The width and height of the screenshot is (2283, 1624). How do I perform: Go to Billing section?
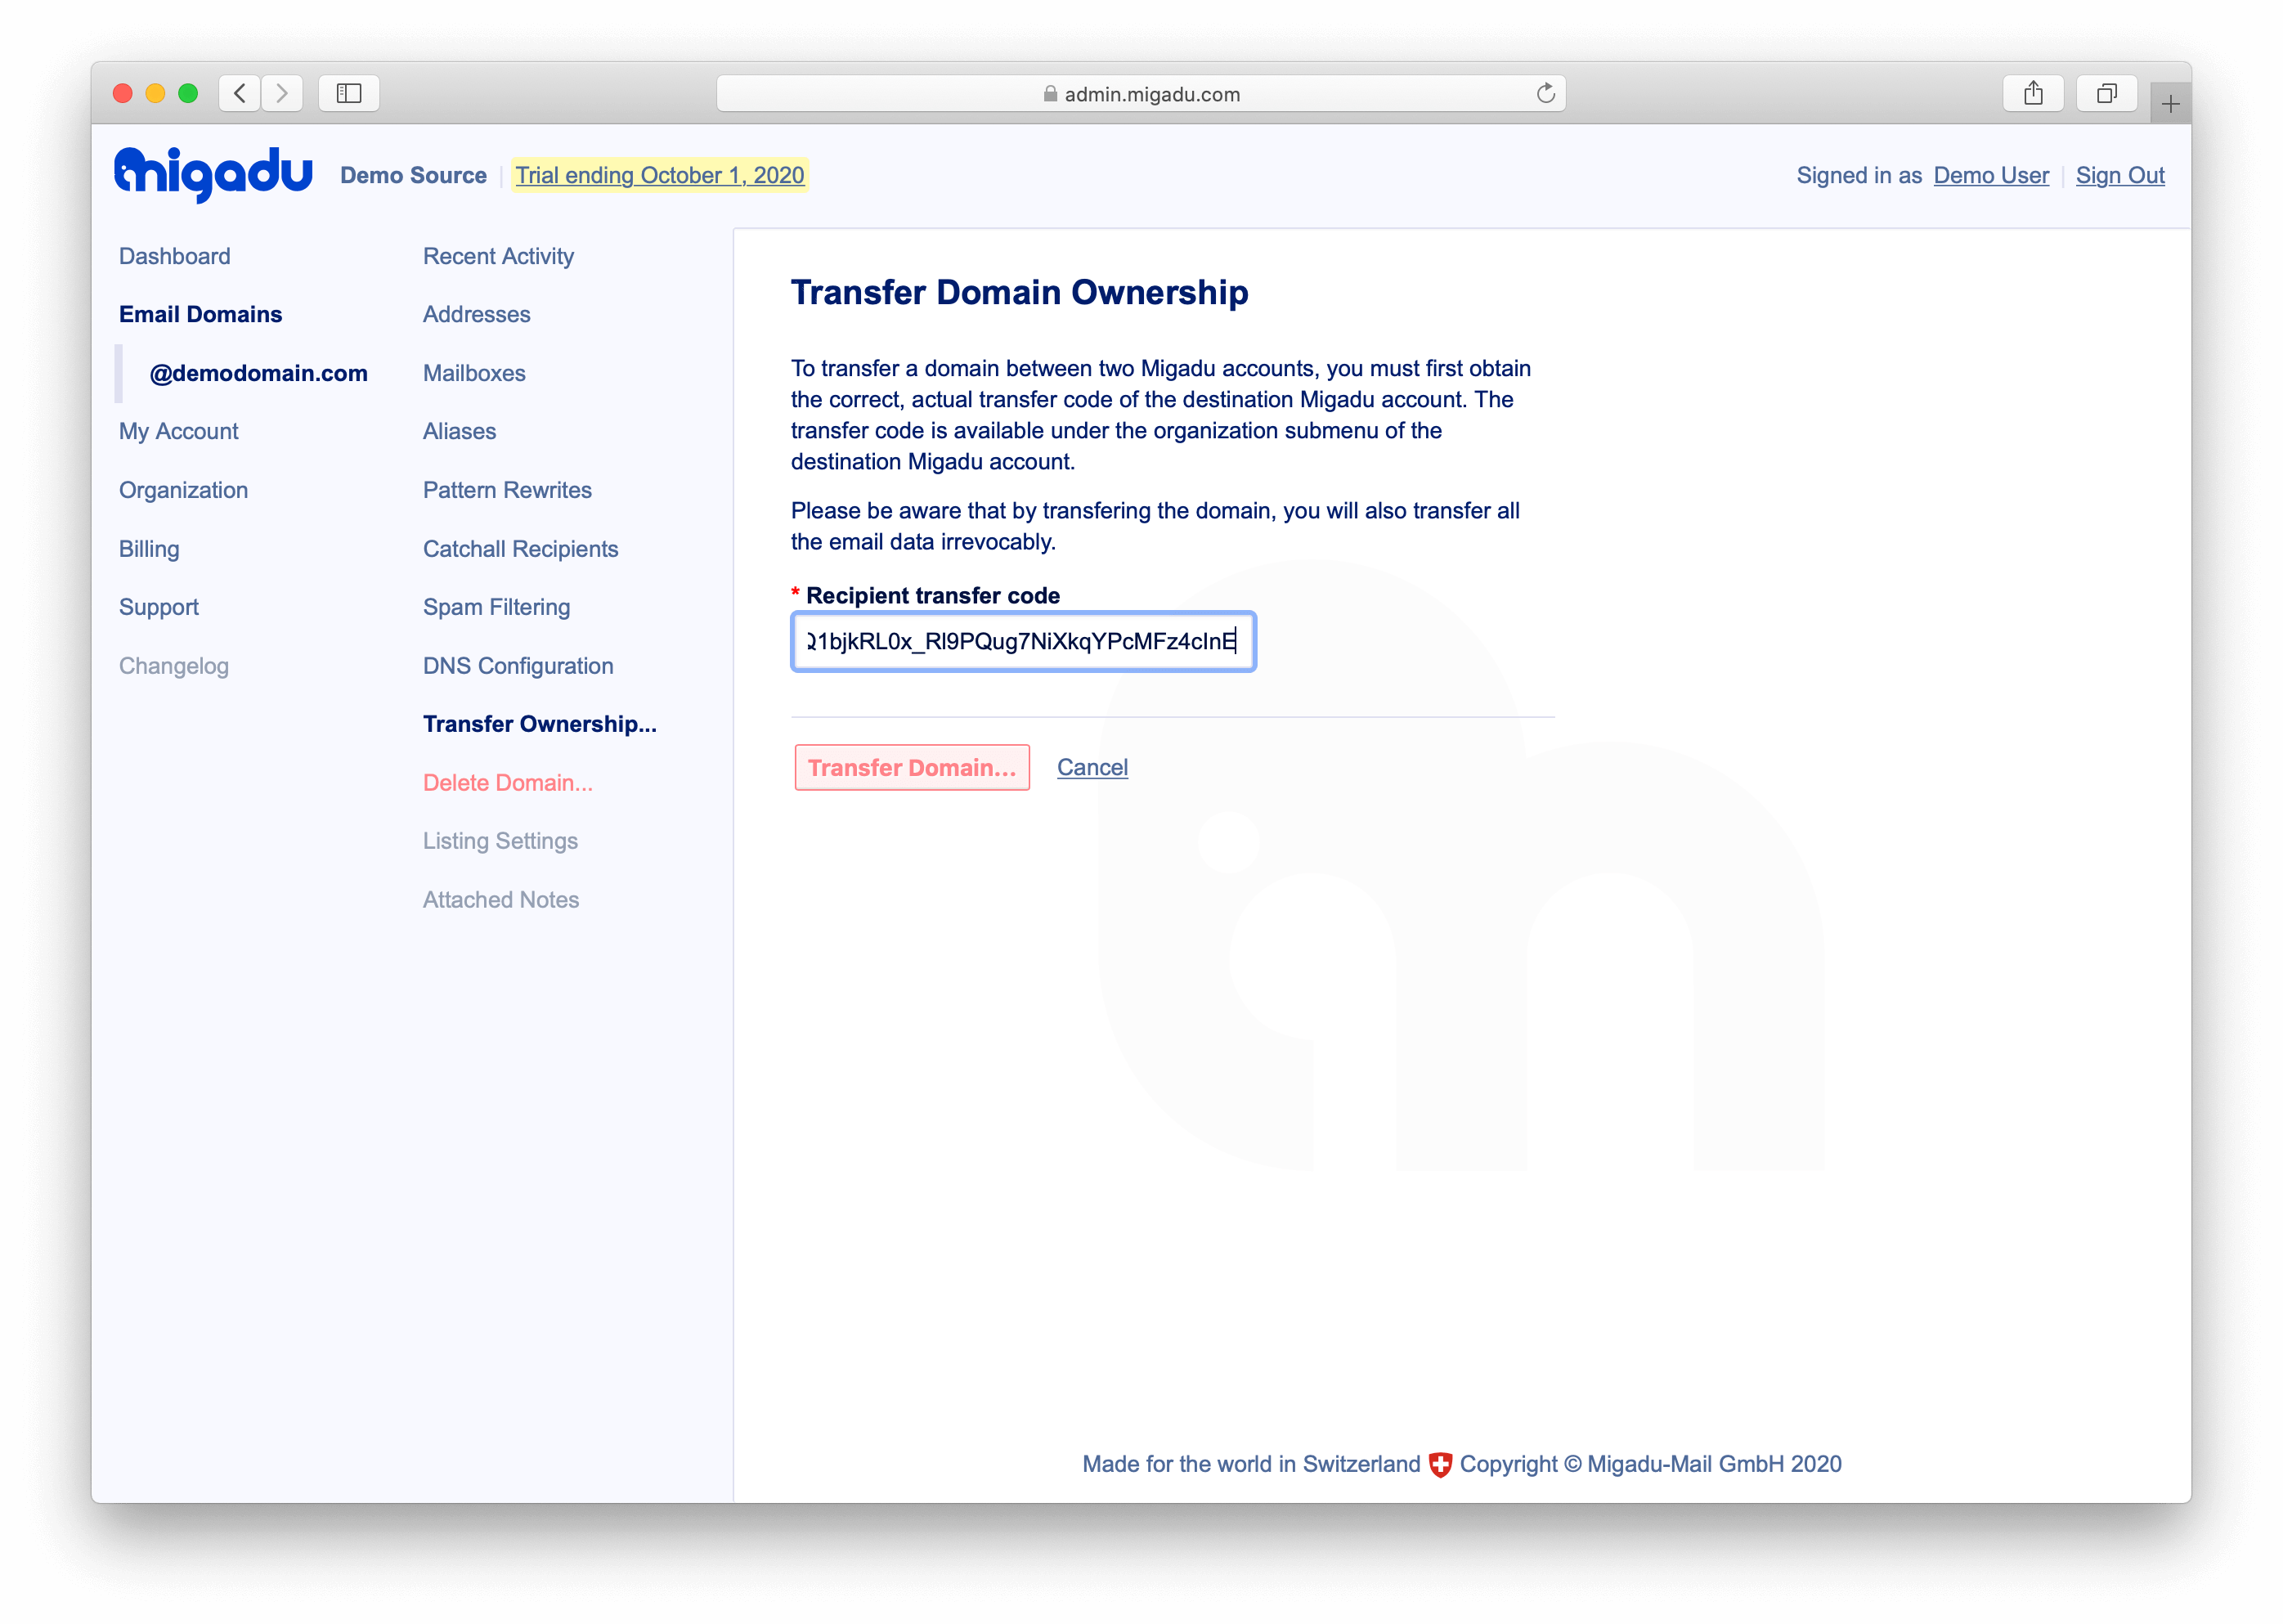149,549
